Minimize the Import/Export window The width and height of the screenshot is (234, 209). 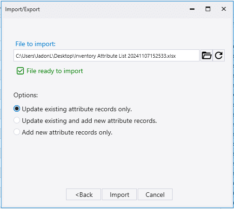[x=192, y=9]
